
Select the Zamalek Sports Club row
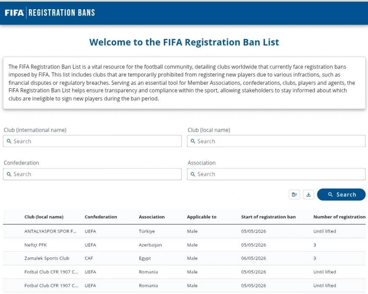tap(184, 258)
